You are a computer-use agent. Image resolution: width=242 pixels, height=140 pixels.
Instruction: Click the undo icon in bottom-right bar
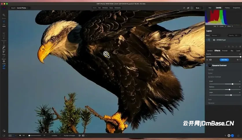coord(225,136)
